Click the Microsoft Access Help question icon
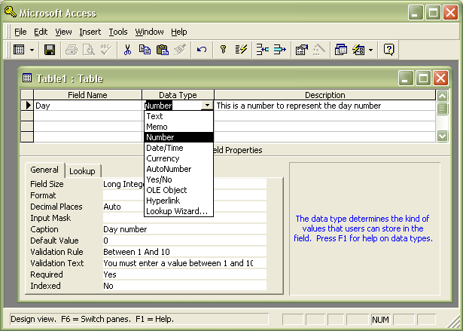 (388, 50)
